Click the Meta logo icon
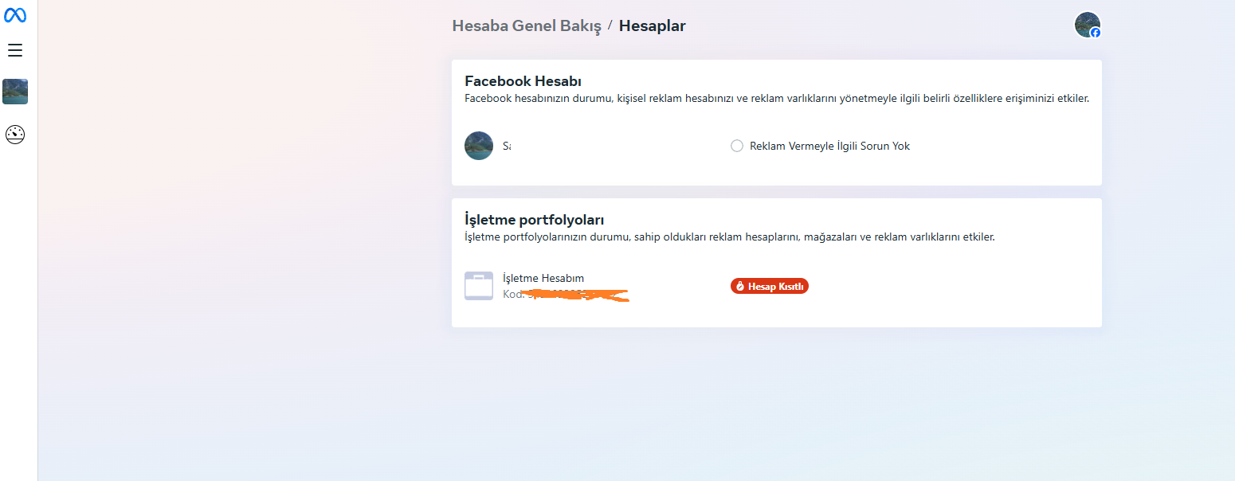The height and width of the screenshot is (481, 1235). tap(15, 15)
